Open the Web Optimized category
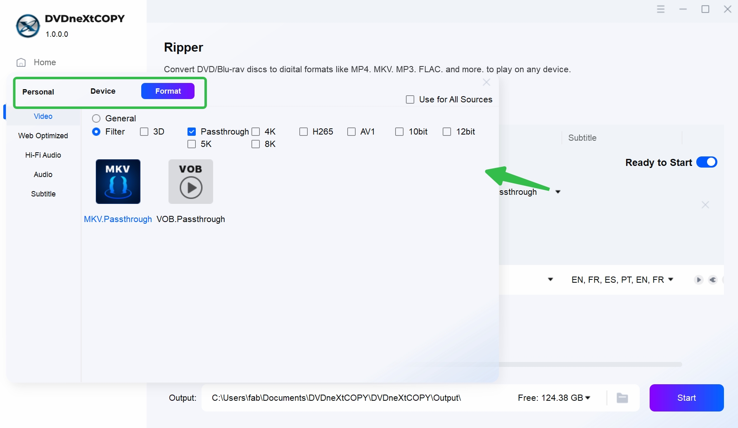738x428 pixels. click(43, 136)
